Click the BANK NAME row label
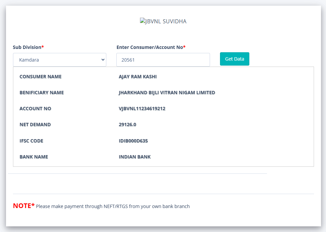The height and width of the screenshot is (232, 326). [x=34, y=157]
